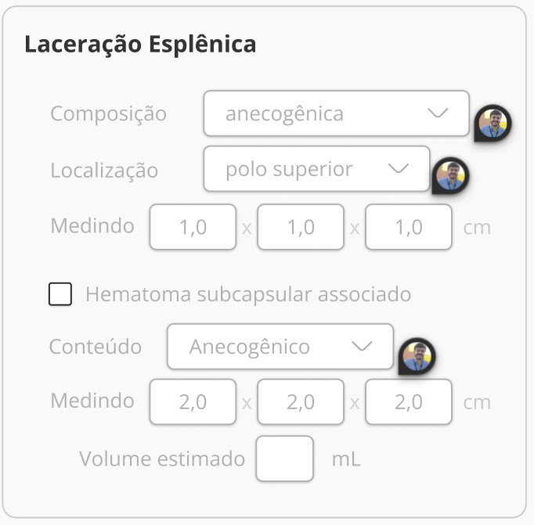Click the Volume estimado label
The height and width of the screenshot is (525, 534).
click(162, 458)
